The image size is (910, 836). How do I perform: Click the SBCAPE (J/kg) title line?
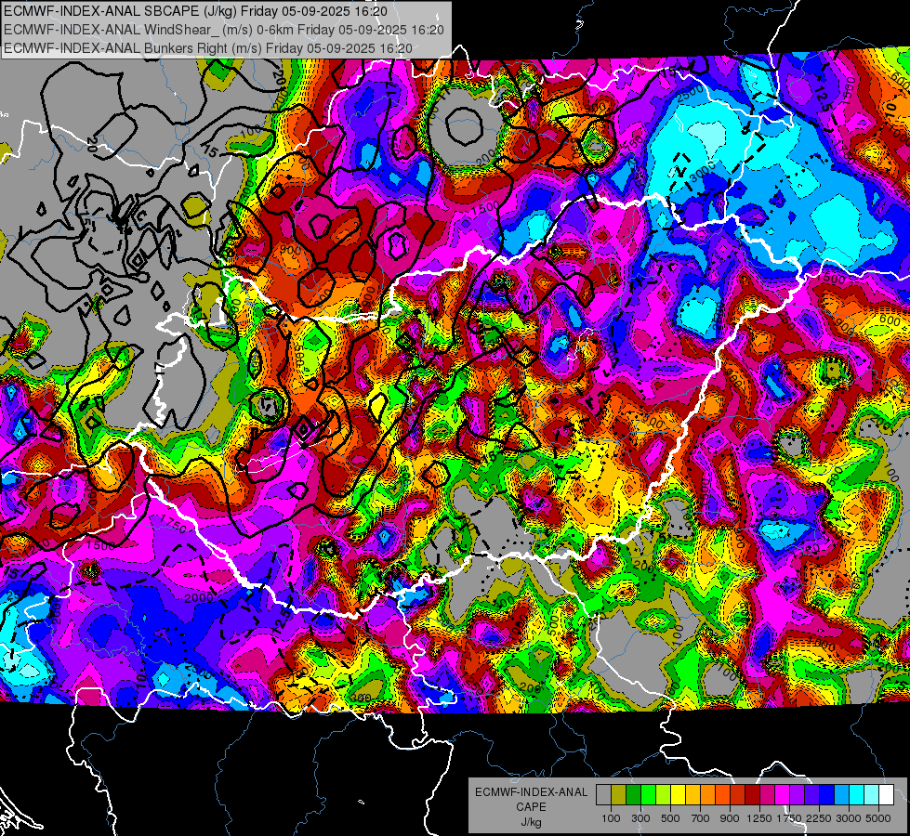[x=195, y=11]
